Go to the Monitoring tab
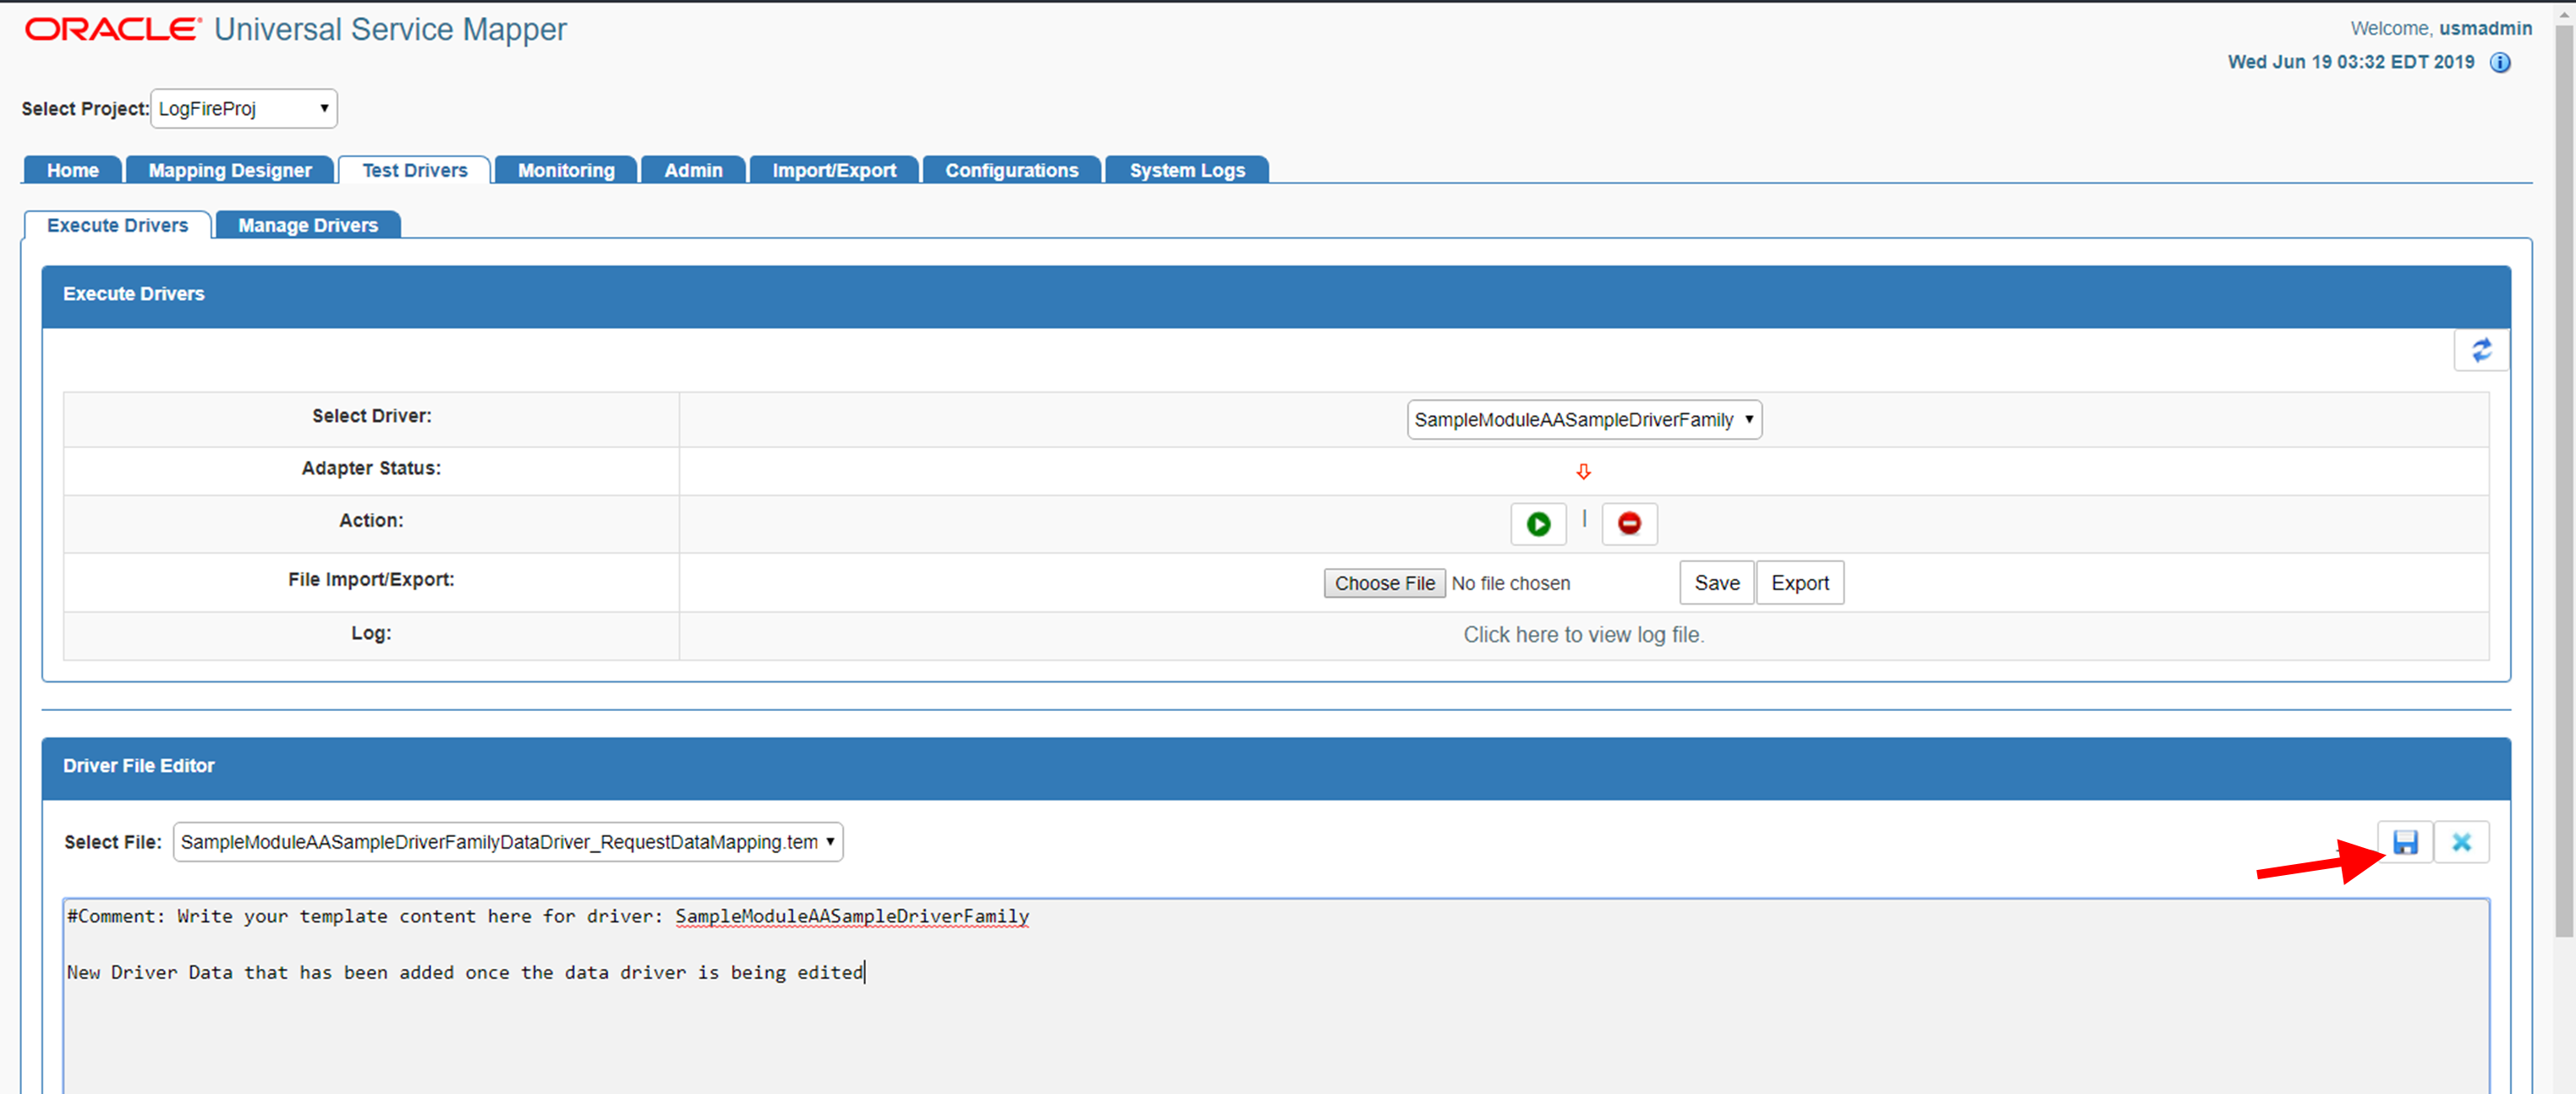 (566, 171)
